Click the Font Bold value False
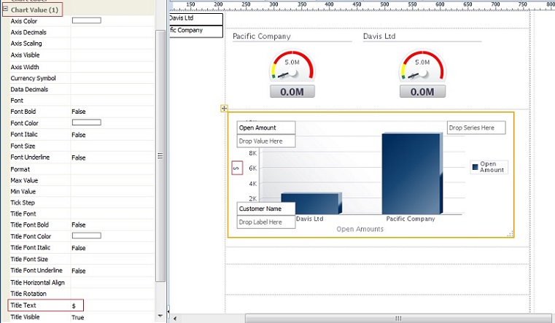 (79, 112)
